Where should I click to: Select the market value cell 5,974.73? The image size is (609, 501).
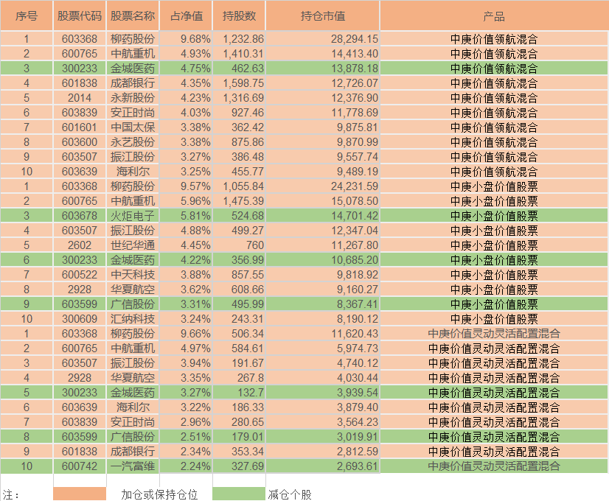point(323,348)
